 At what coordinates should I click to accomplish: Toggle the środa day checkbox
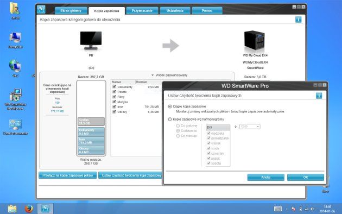[208, 148]
